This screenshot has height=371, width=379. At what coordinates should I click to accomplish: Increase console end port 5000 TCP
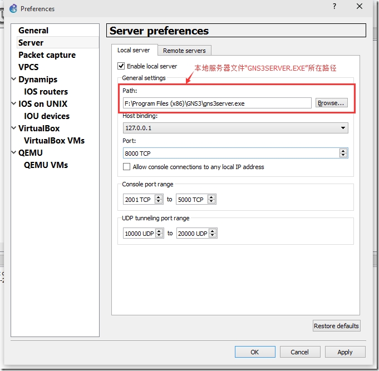[x=211, y=197]
